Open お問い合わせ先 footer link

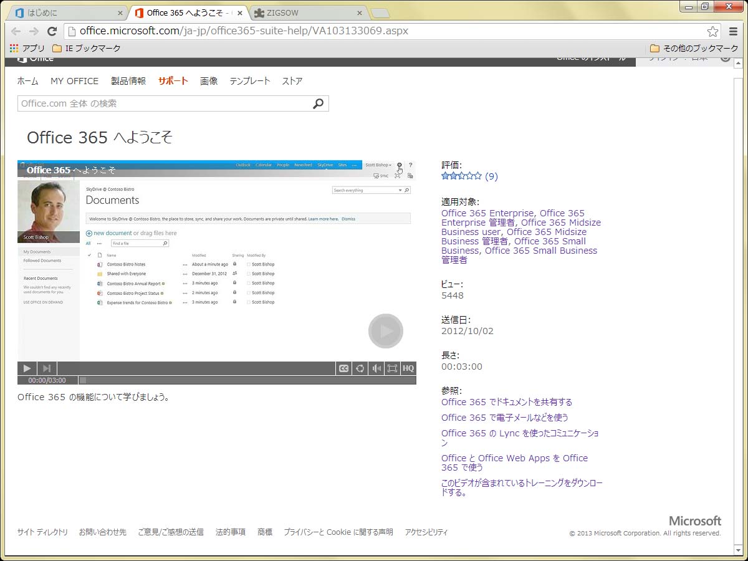102,532
